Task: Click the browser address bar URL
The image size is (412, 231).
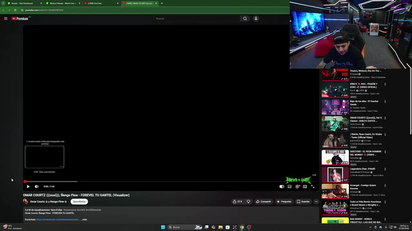Action: click(x=44, y=10)
